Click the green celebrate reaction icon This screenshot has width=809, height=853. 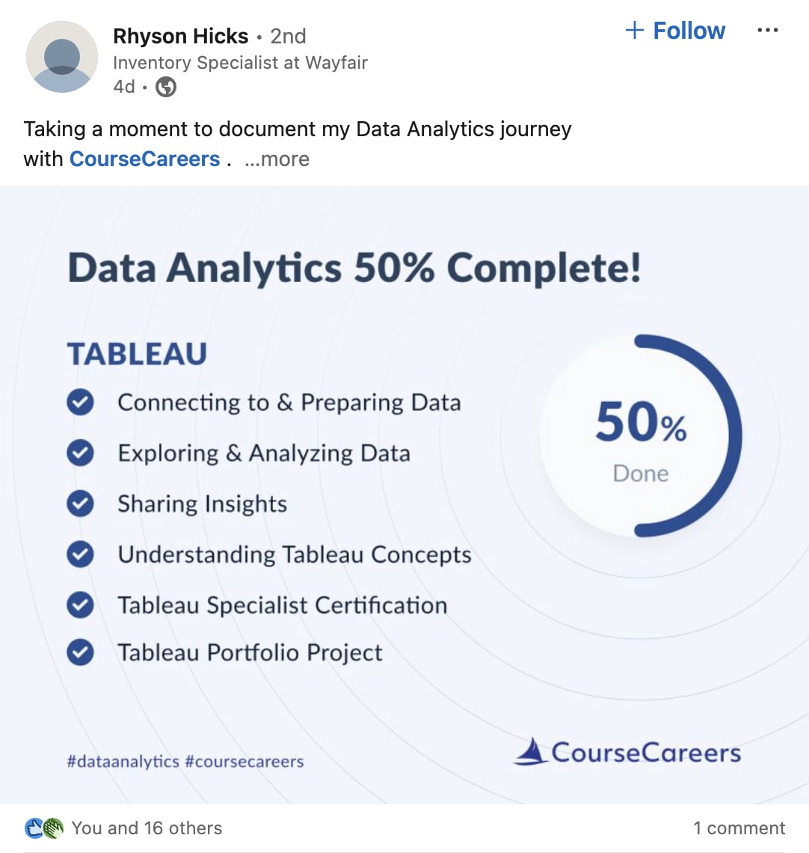(x=53, y=828)
